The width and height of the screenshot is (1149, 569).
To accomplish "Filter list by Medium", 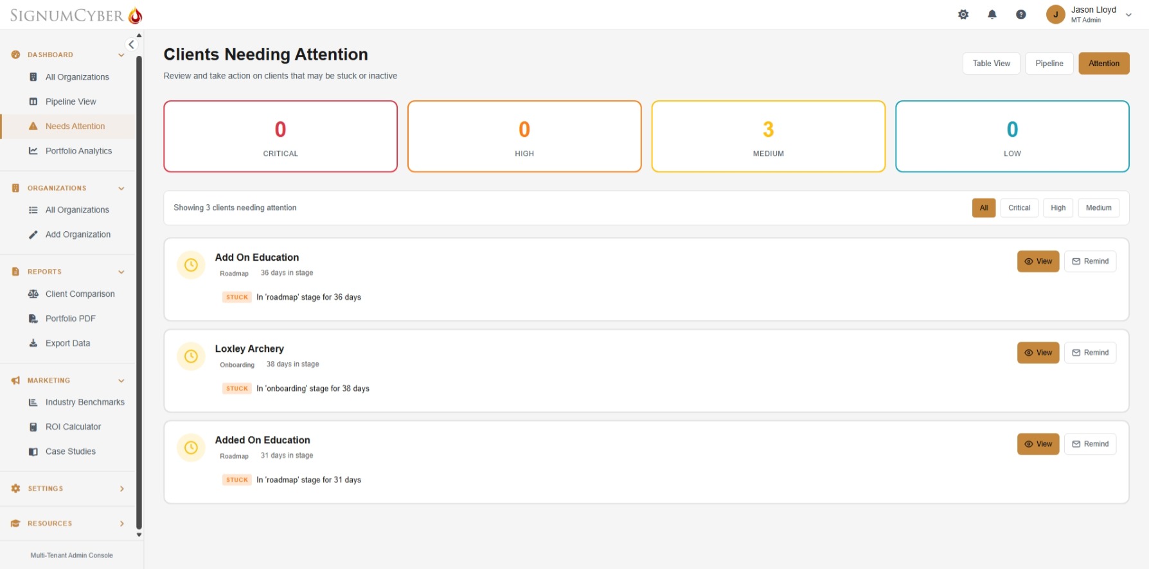I will pos(1098,208).
